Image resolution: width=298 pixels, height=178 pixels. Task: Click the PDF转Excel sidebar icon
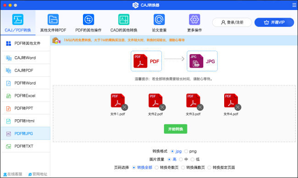point(9,96)
